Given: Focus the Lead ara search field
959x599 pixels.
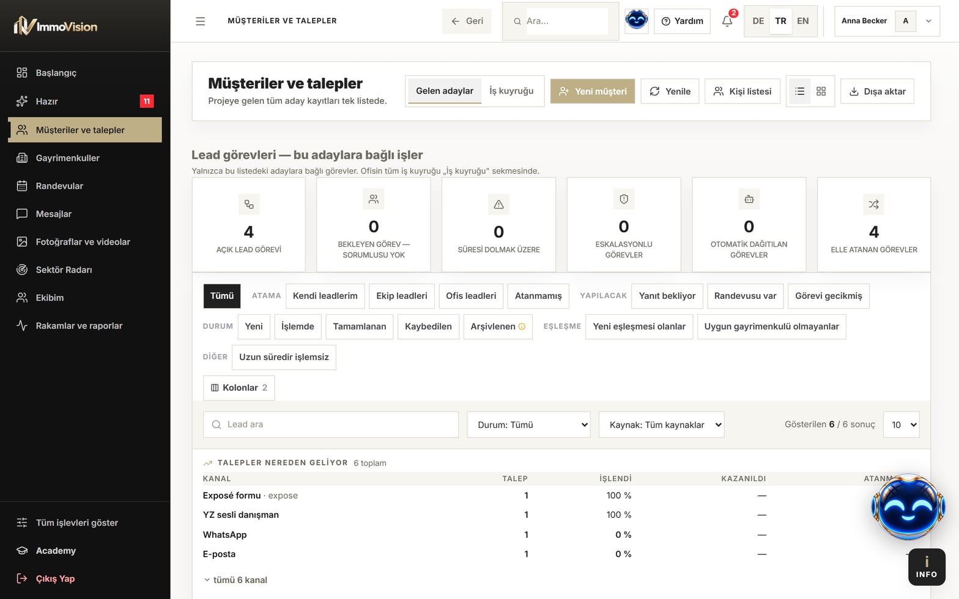Looking at the screenshot, I should point(331,425).
